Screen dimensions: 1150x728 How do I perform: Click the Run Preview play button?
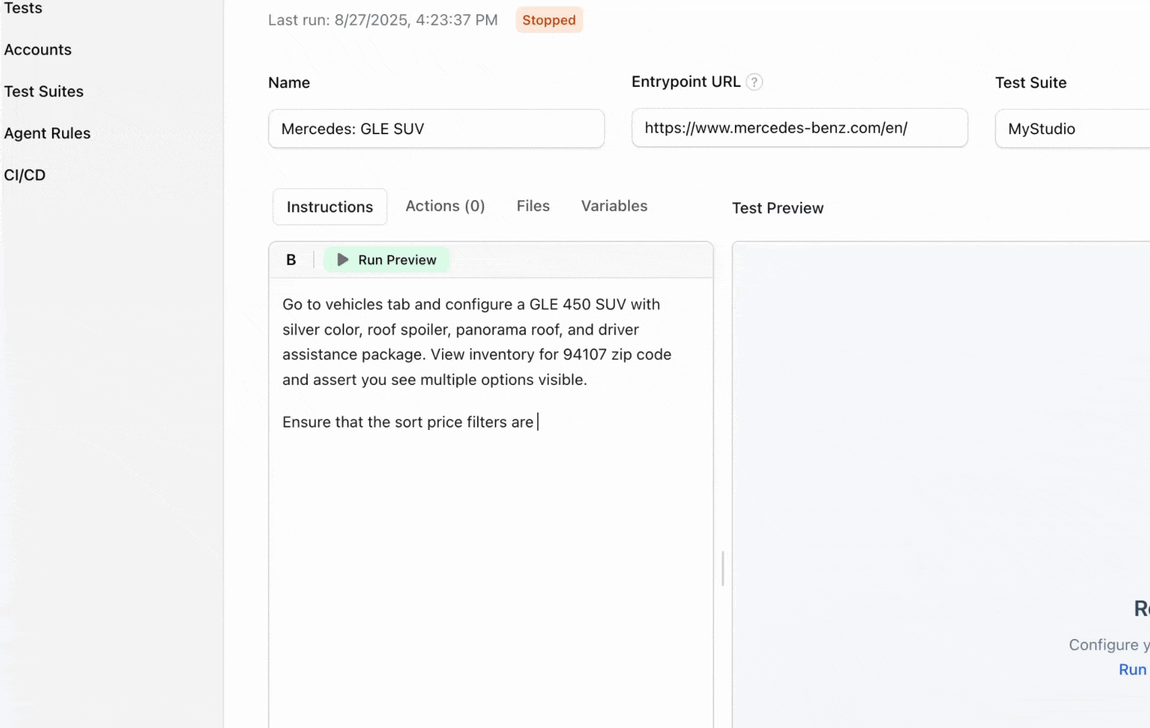[386, 260]
